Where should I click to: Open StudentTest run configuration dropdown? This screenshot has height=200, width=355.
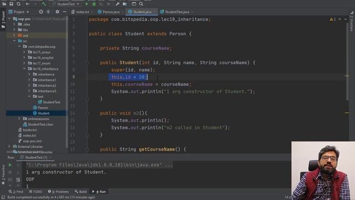click(65, 4)
